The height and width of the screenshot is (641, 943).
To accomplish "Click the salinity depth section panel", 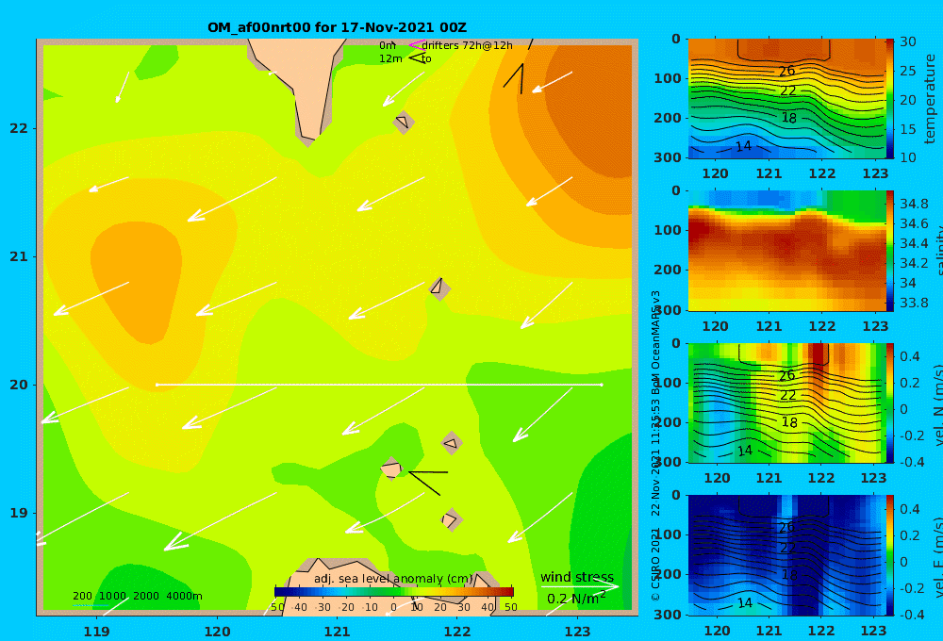I will (786, 251).
